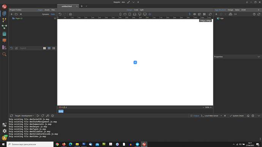Viewport: 262px width, 147px height.
Task: Collapse the bottom output panel
Action: tap(259, 116)
